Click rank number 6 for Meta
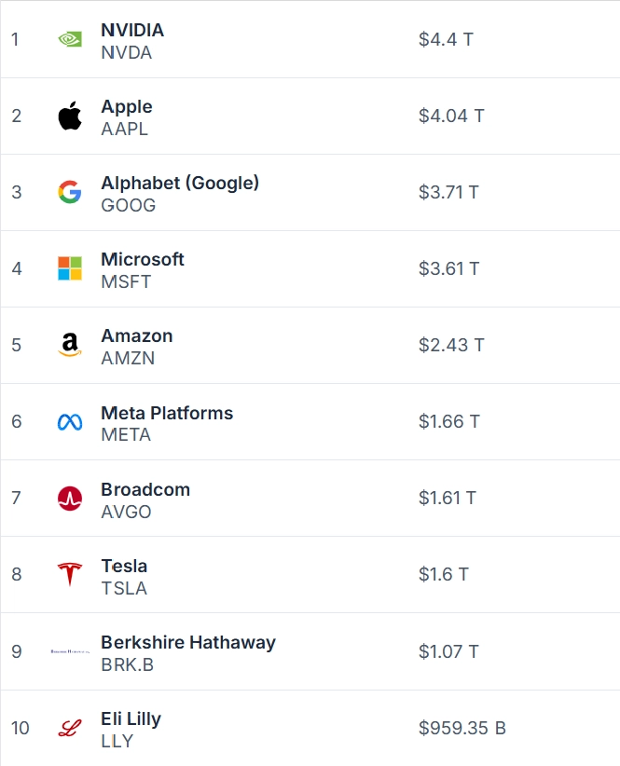Image resolution: width=620 pixels, height=766 pixels. (x=17, y=421)
